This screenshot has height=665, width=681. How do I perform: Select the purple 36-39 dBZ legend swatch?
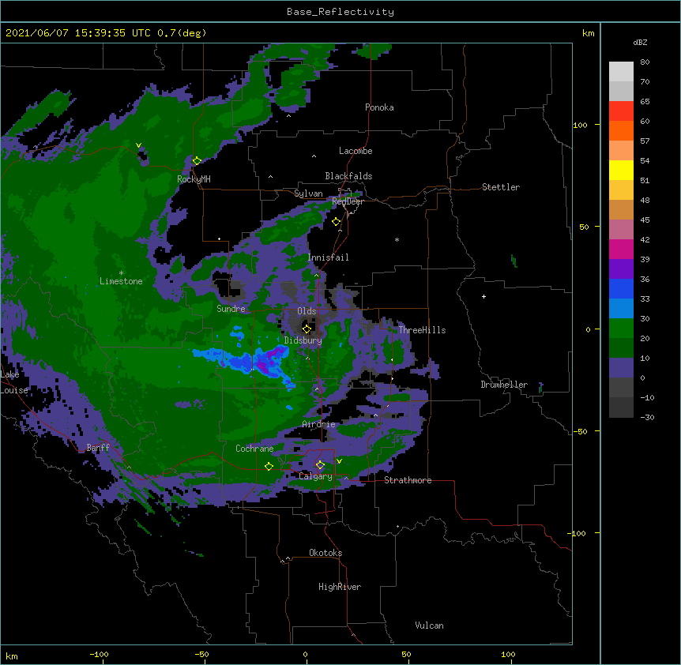pyautogui.click(x=621, y=269)
